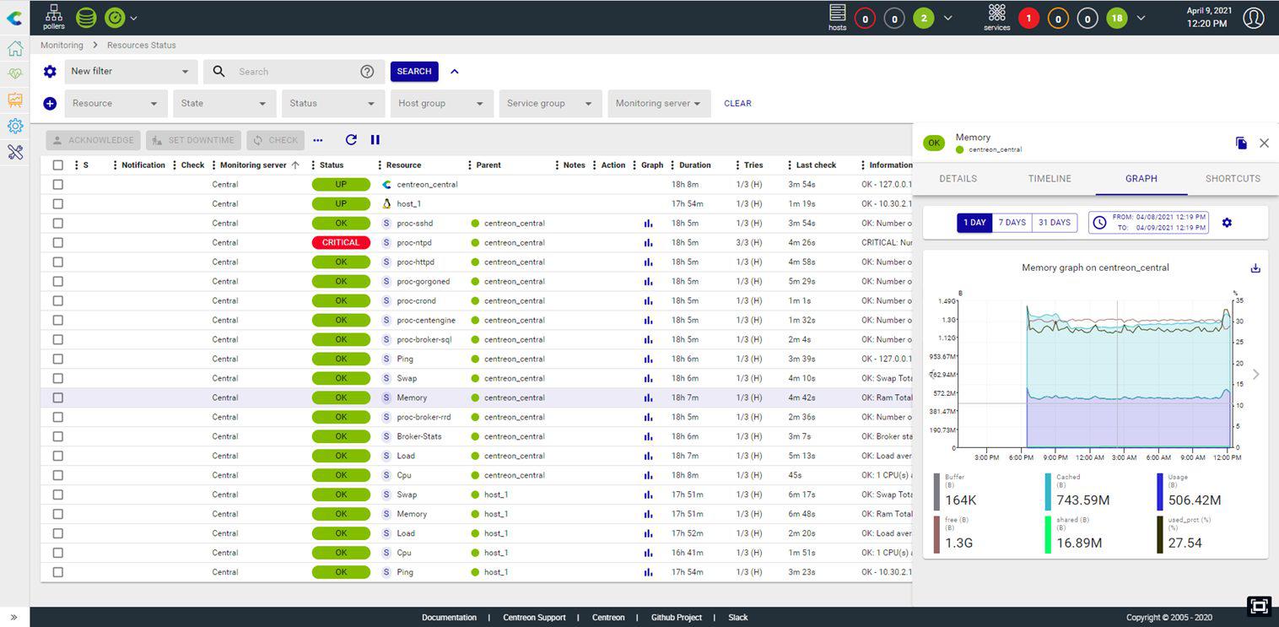Click the refresh icon above the resources table

pyautogui.click(x=352, y=140)
